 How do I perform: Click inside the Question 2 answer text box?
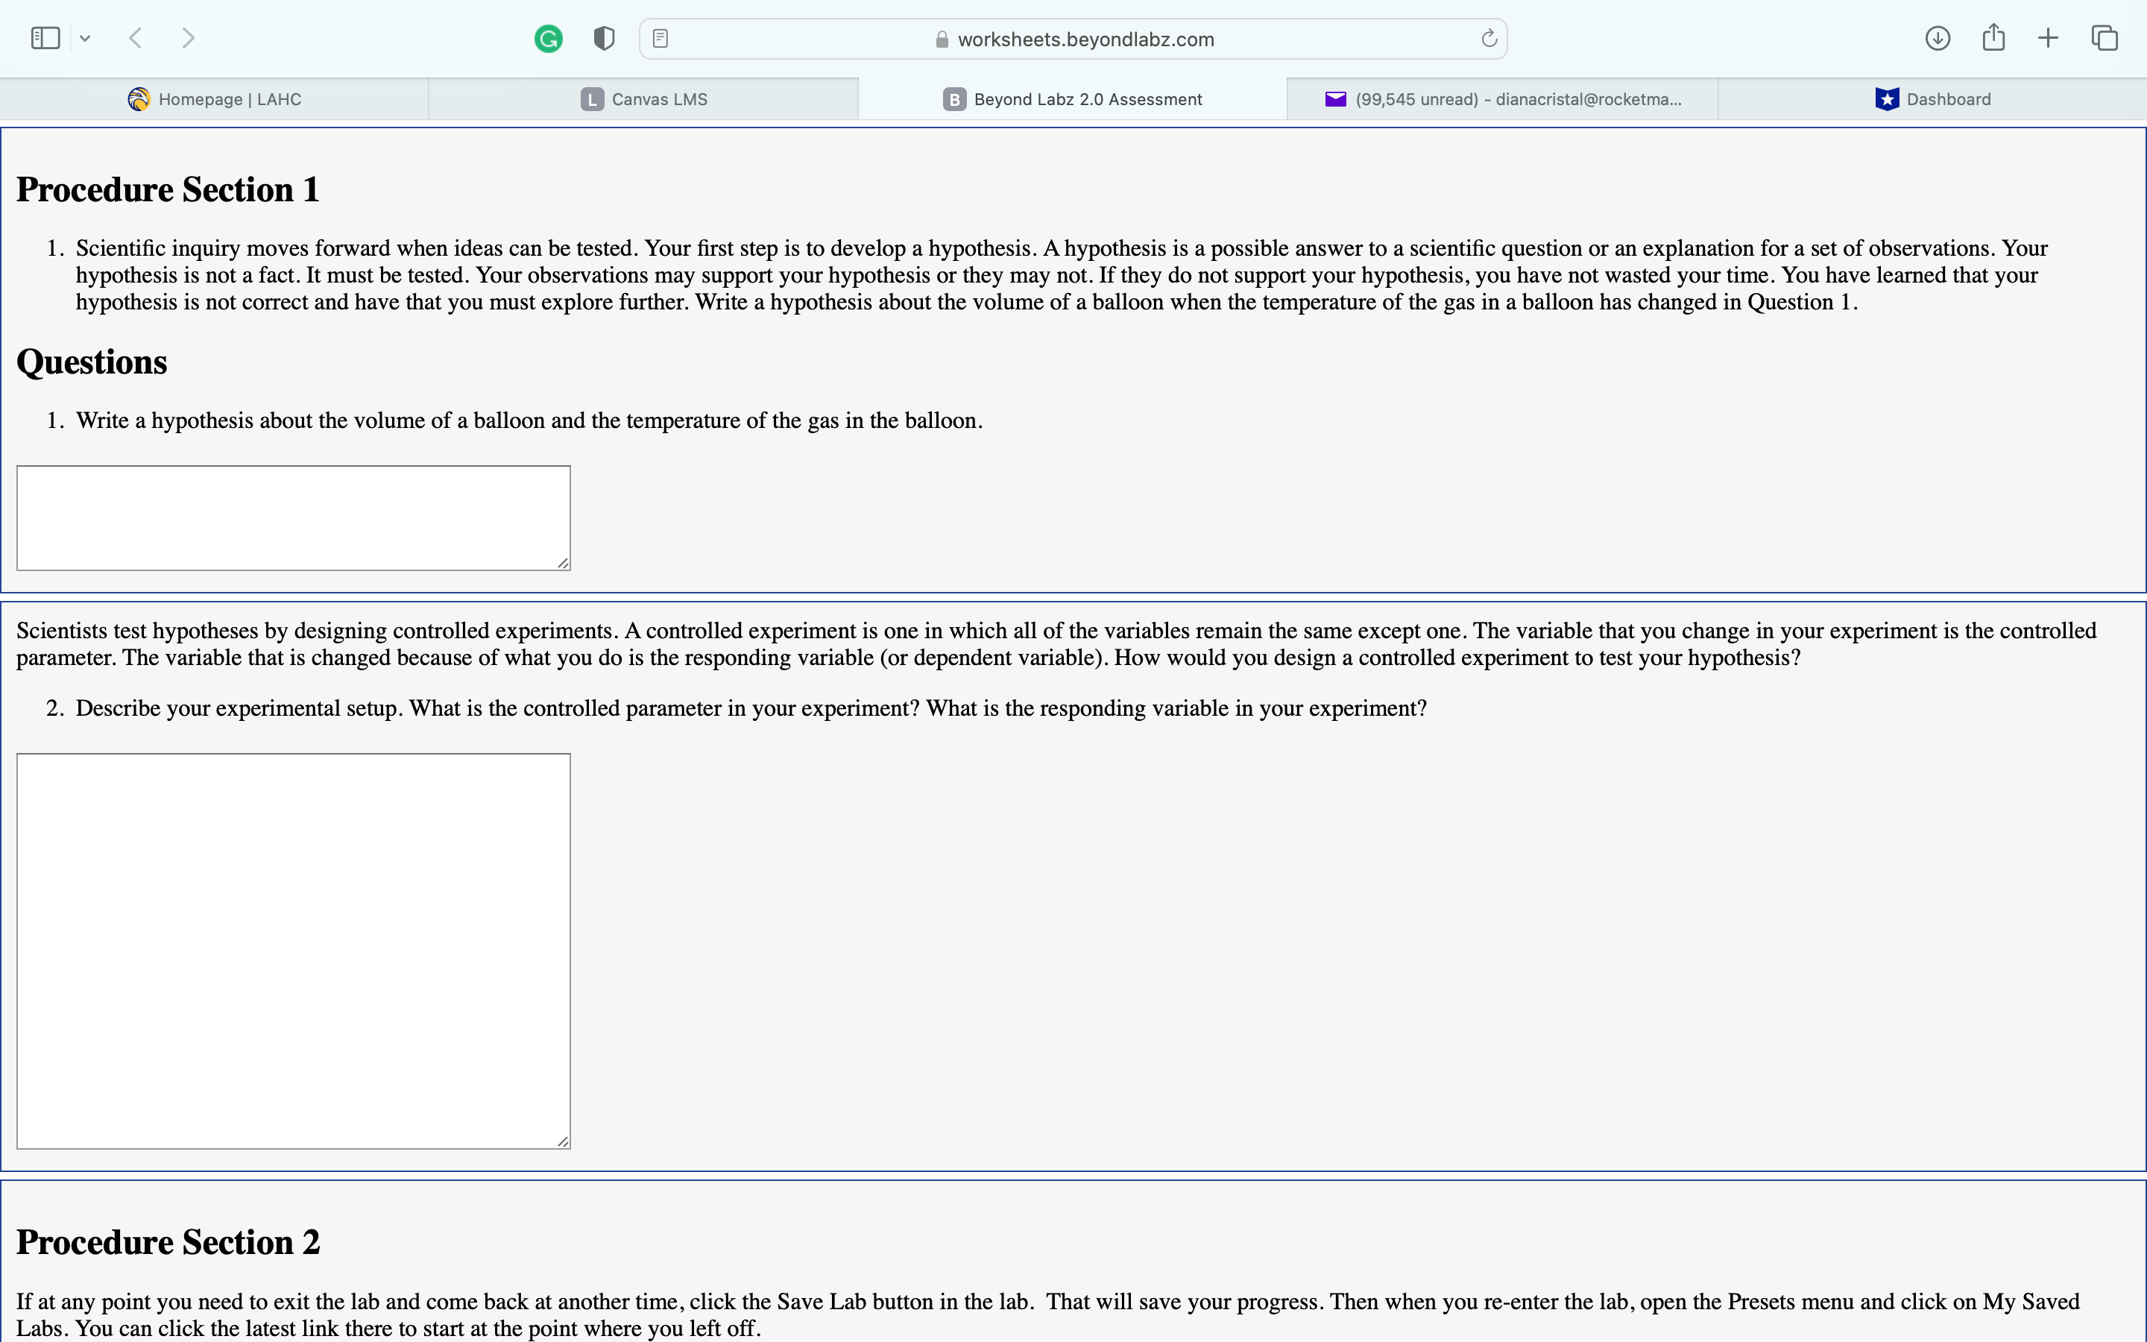[293, 950]
